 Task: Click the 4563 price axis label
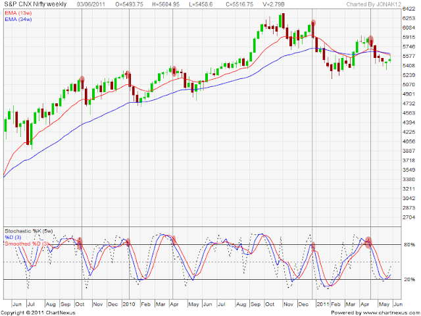(x=409, y=113)
